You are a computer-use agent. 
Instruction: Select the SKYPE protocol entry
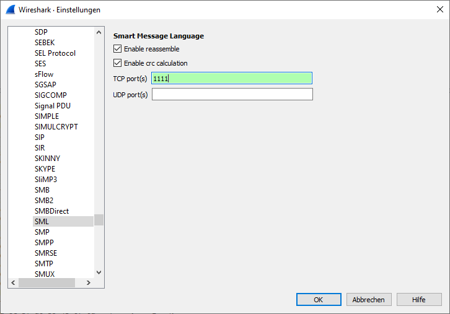click(45, 168)
